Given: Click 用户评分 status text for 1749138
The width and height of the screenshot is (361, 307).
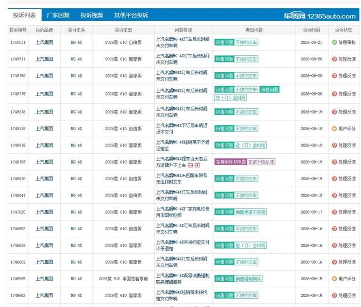Looking at the screenshot, I should point(347,128).
